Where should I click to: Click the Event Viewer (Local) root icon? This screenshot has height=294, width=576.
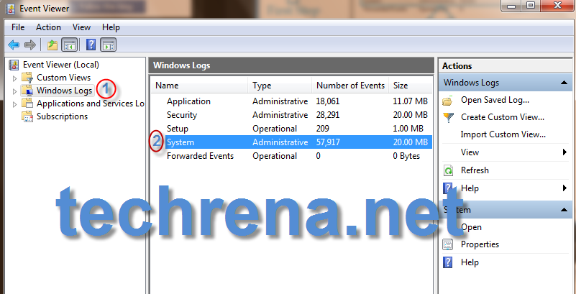pyautogui.click(x=14, y=65)
